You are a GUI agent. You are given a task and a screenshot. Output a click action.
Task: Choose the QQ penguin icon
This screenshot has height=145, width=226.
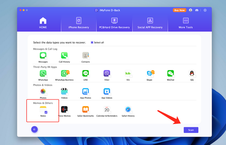[192, 73]
